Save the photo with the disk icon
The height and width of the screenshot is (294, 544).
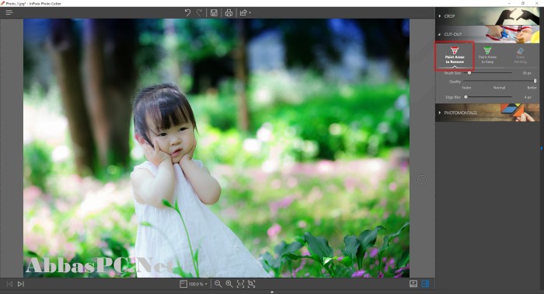pyautogui.click(x=214, y=13)
